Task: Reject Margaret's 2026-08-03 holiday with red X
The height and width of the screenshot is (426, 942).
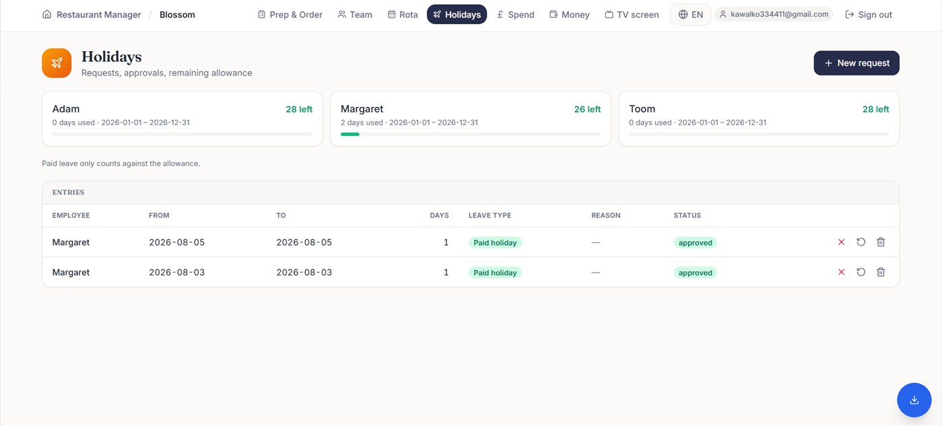Action: click(841, 273)
